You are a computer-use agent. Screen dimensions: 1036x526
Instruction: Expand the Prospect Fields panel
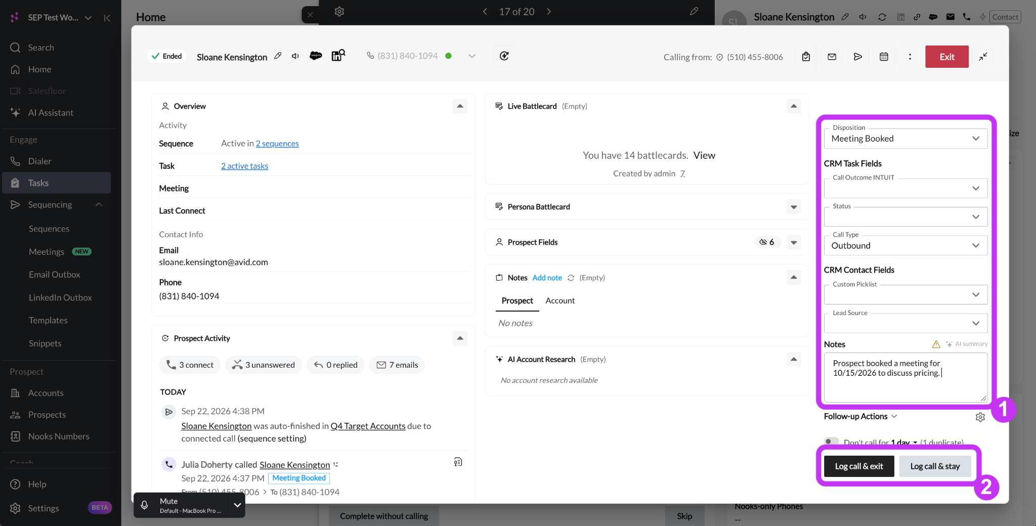[794, 242]
